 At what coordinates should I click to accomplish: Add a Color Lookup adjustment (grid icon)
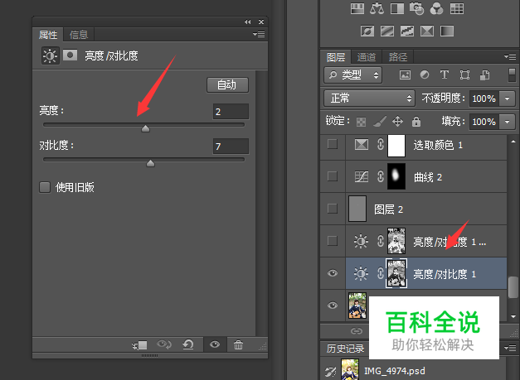457,8
